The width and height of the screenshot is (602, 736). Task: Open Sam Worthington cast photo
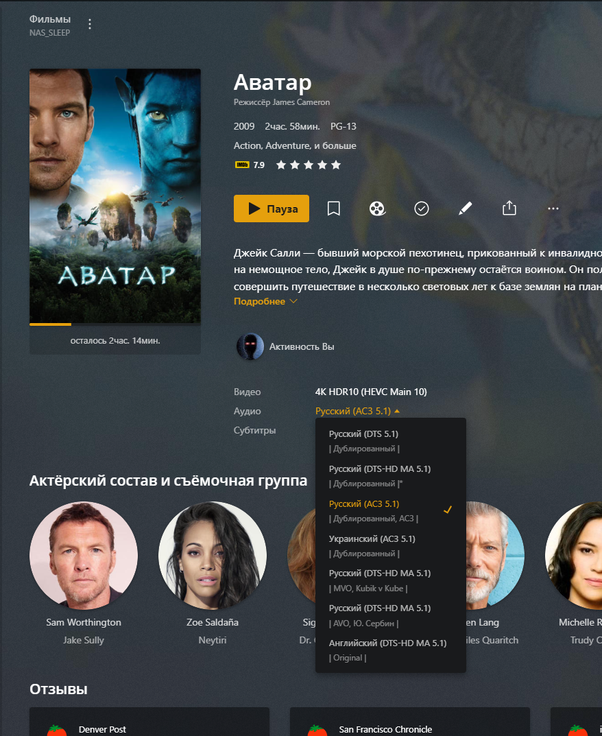84,556
